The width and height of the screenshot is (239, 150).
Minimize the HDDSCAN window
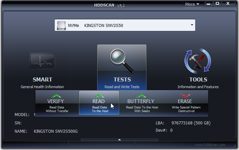209,4
